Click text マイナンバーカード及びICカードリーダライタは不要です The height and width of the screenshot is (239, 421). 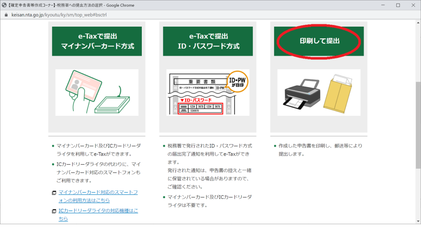point(210,201)
